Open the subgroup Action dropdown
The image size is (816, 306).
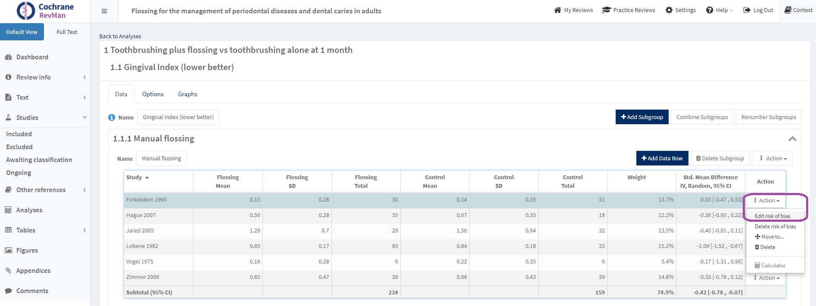click(x=773, y=159)
